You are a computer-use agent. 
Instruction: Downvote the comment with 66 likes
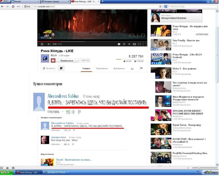[x=73, y=144]
